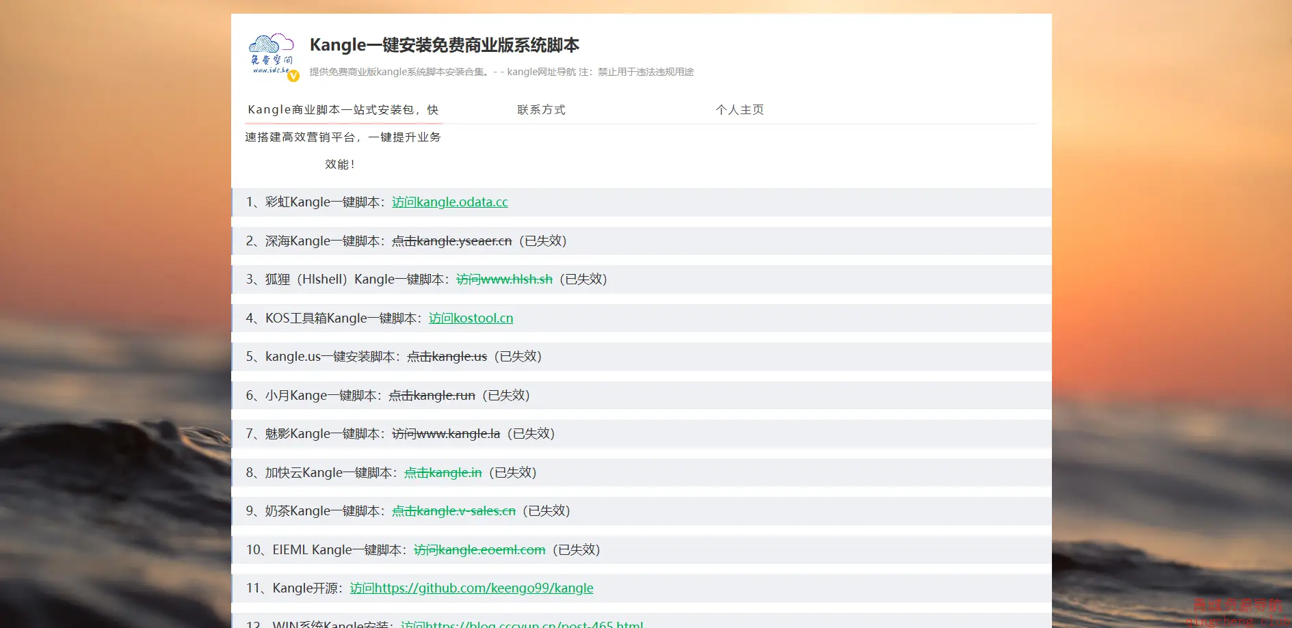The width and height of the screenshot is (1292, 628).
Task: Click the red watermark in the corner
Action: pos(1237,612)
